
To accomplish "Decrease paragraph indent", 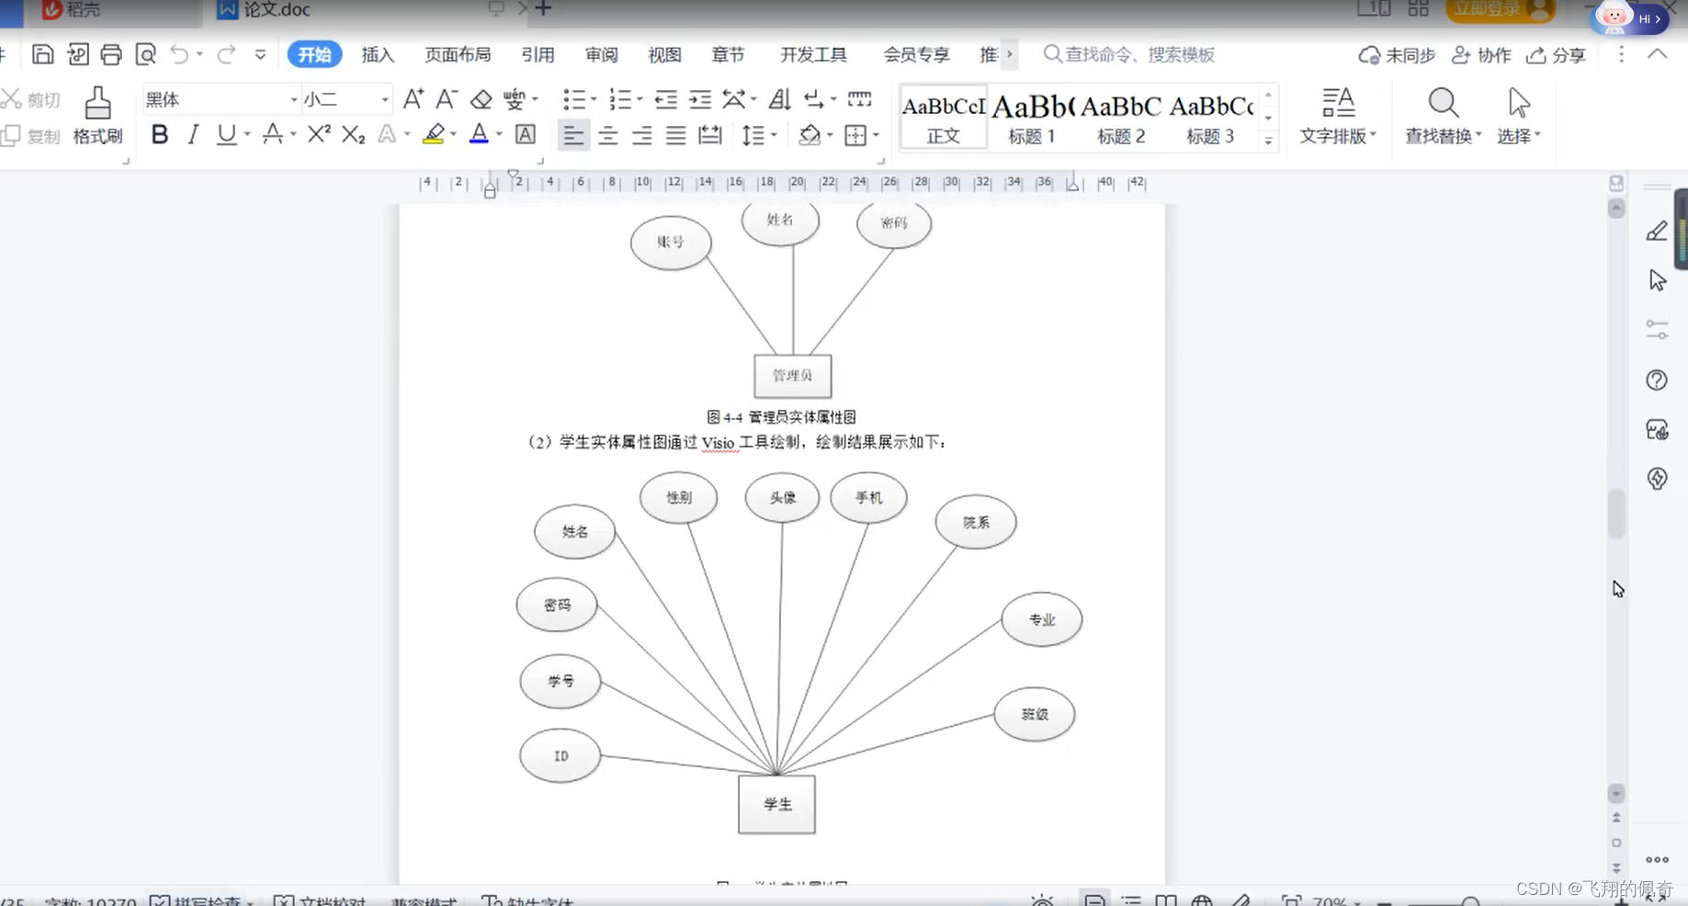I will (666, 98).
